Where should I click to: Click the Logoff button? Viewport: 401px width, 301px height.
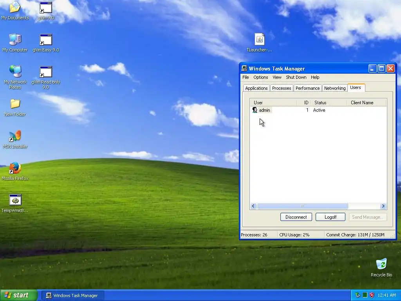click(331, 217)
